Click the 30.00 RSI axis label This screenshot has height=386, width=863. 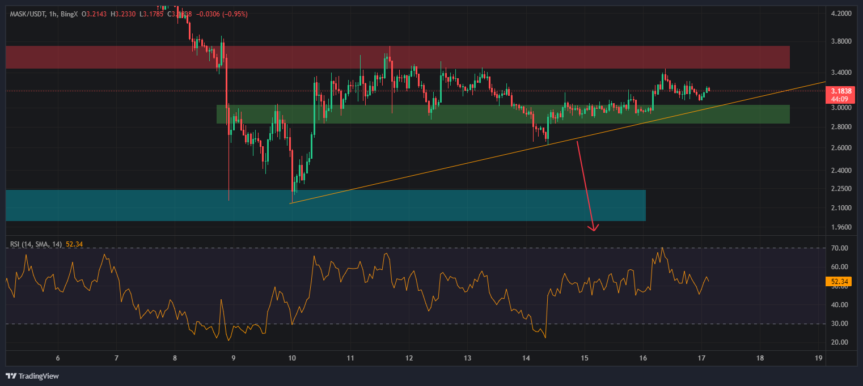click(839, 324)
